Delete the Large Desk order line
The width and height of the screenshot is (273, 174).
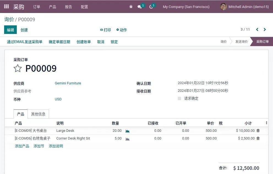(x=258, y=131)
